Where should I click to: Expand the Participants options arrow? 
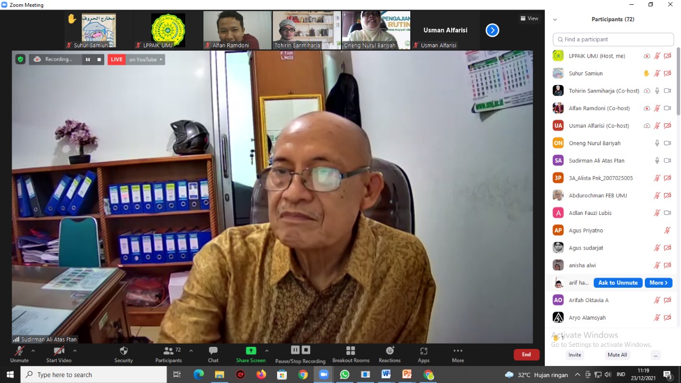point(191,351)
